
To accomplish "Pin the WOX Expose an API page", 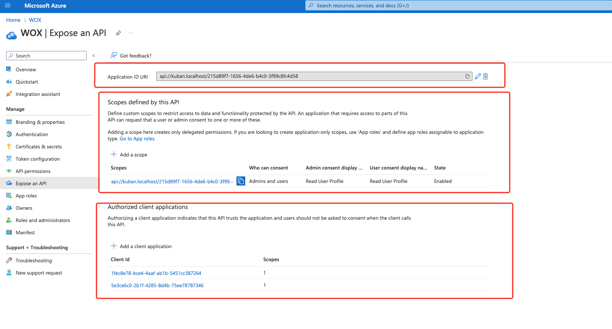I will [x=118, y=33].
